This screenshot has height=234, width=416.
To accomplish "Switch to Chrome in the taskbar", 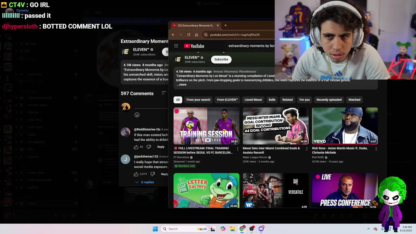I will 242,229.
